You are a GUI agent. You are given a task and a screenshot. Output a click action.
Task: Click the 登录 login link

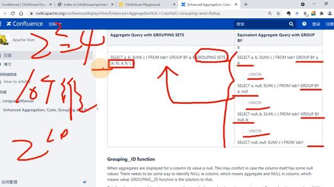pos(316,24)
